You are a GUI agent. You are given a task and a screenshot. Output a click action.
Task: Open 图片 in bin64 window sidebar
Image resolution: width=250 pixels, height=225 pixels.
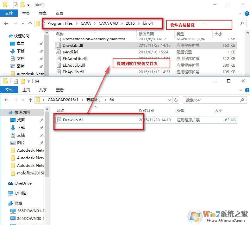20,66
